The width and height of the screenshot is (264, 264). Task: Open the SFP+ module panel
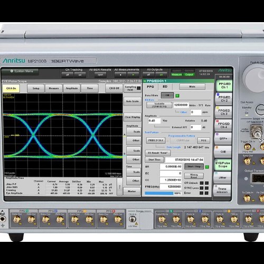click(x=223, y=139)
